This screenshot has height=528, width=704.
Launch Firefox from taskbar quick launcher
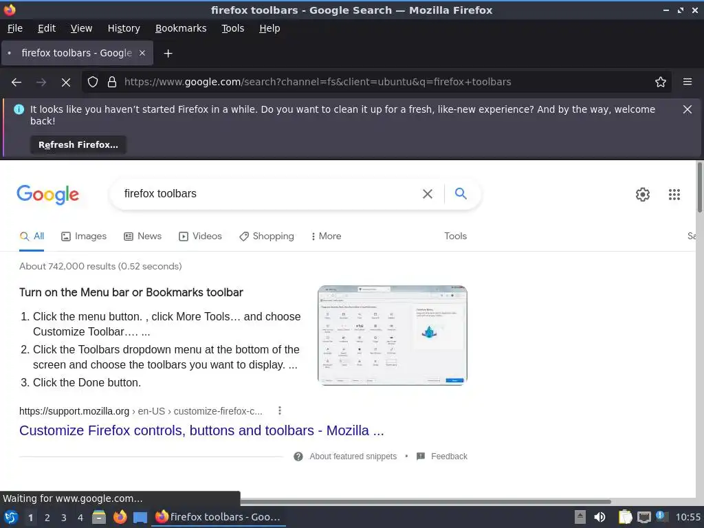[120, 517]
